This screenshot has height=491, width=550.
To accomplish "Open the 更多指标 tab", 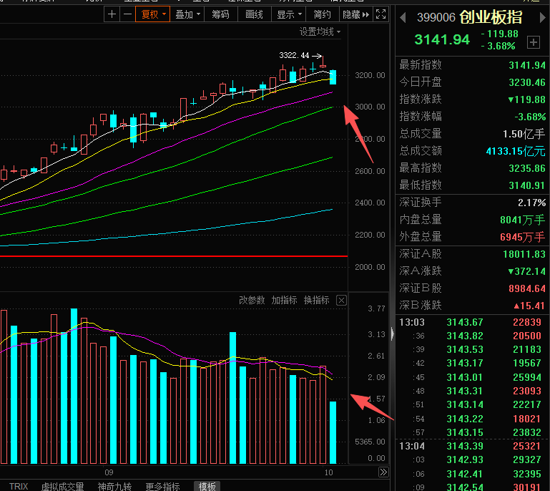I will [162, 487].
